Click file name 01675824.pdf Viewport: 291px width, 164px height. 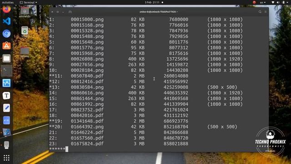point(87,144)
